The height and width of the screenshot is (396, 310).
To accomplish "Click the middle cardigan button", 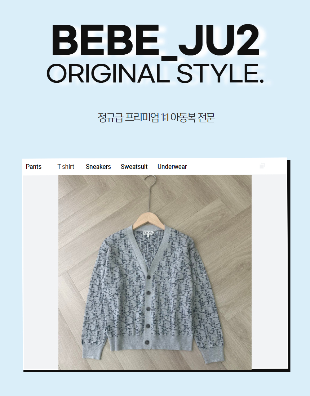I will click(148, 309).
